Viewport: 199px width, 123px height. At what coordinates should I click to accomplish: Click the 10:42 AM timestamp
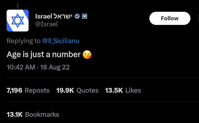pos(20,67)
